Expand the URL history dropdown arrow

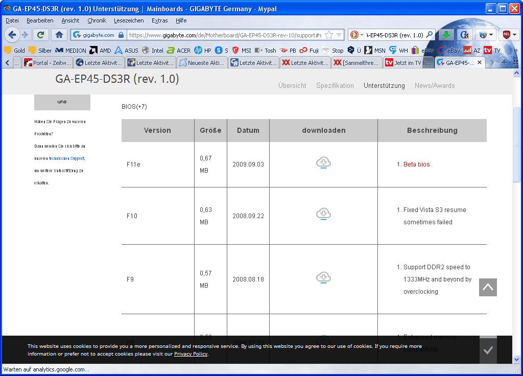pos(339,35)
